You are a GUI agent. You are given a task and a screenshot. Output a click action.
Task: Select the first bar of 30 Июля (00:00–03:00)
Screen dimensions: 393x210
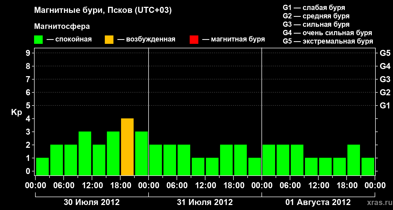pyautogui.click(x=42, y=167)
